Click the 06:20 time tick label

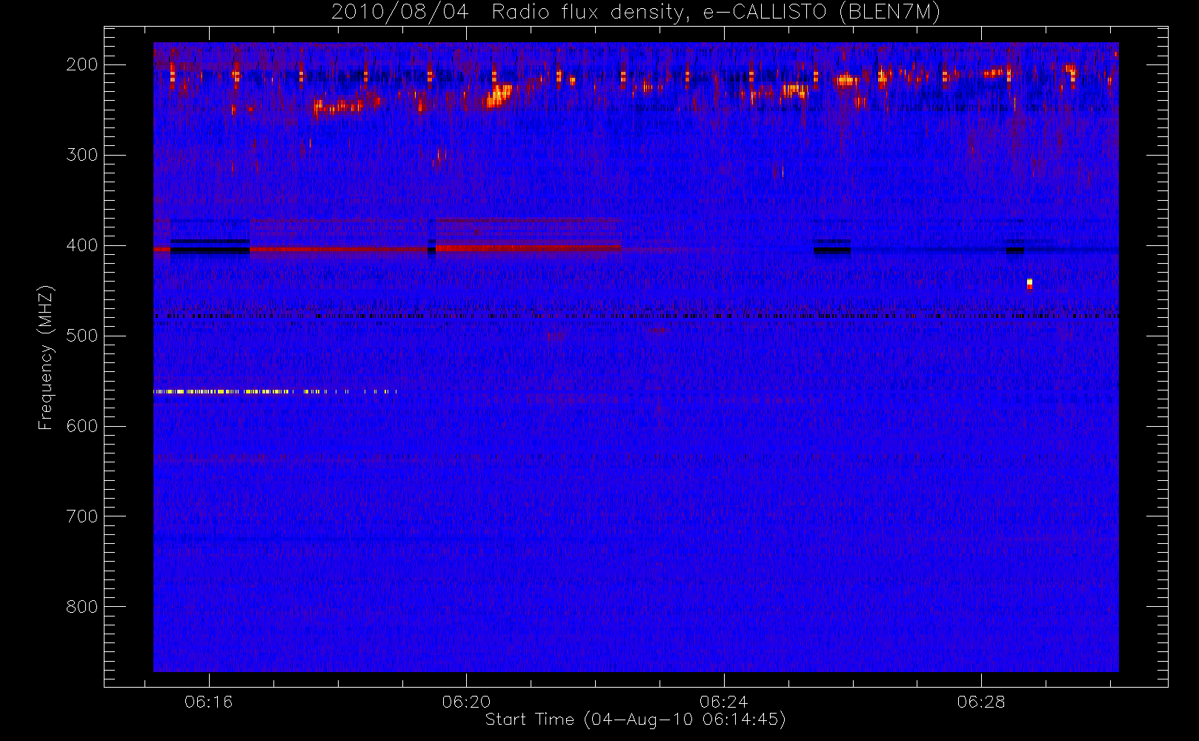pos(466,702)
